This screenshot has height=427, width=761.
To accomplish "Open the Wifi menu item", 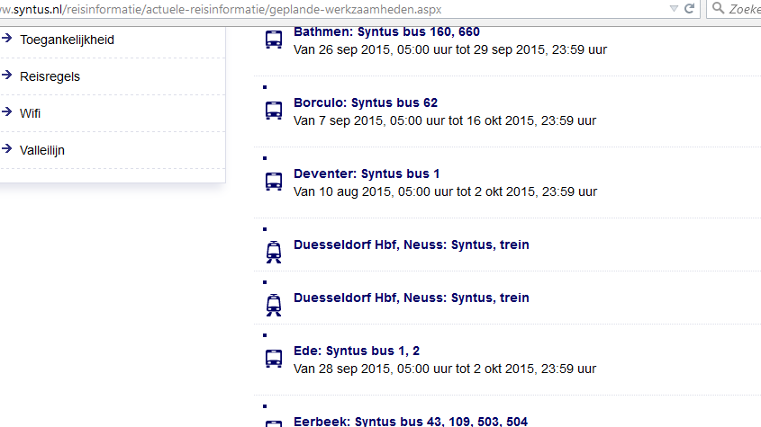I will (x=30, y=113).
